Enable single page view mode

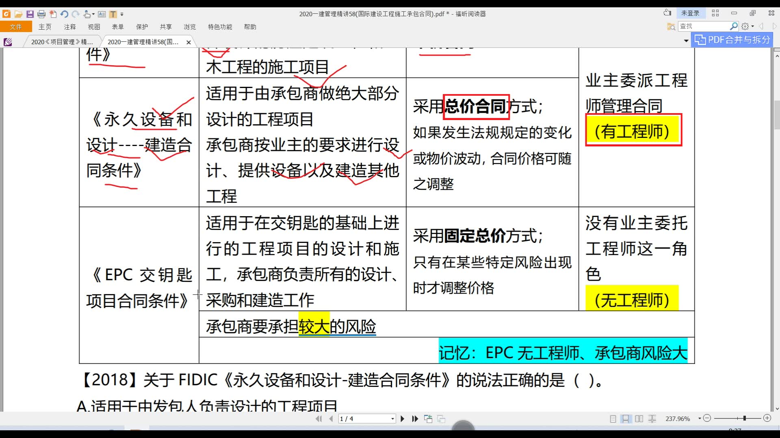[x=613, y=418]
